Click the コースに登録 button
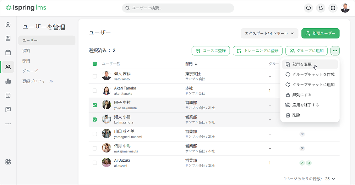The height and width of the screenshot is (185, 355). [x=211, y=51]
